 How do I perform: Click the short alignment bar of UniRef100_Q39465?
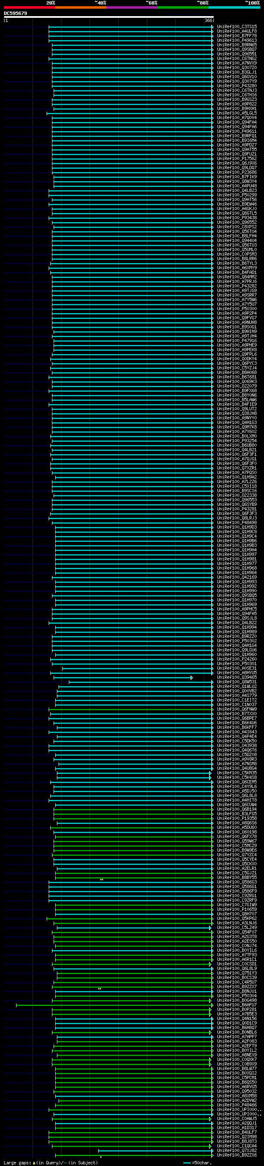coord(123,678)
